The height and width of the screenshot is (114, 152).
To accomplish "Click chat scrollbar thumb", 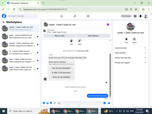I will [x=110, y=75].
